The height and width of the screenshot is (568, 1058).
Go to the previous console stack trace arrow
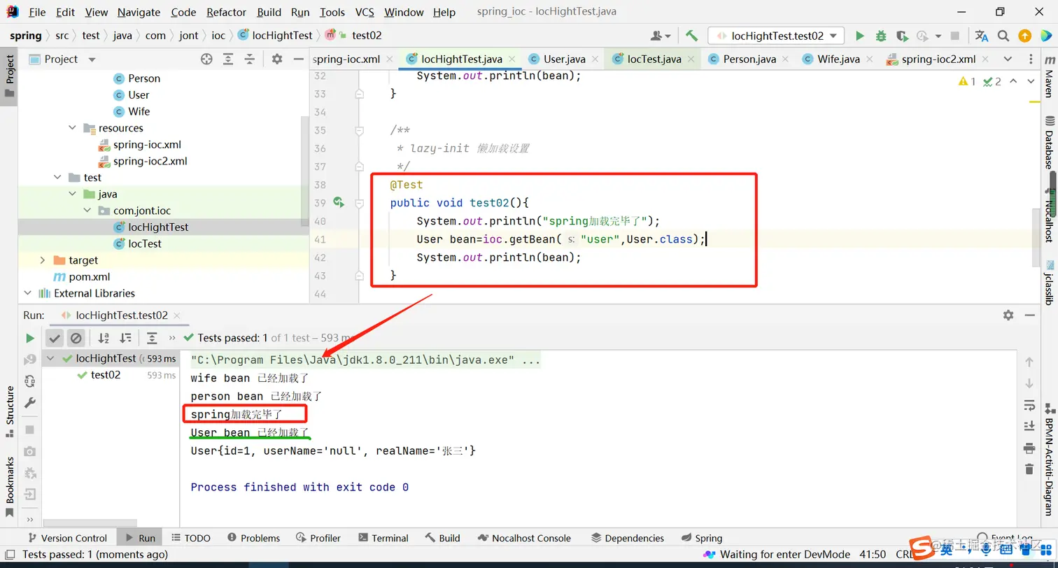(1029, 362)
